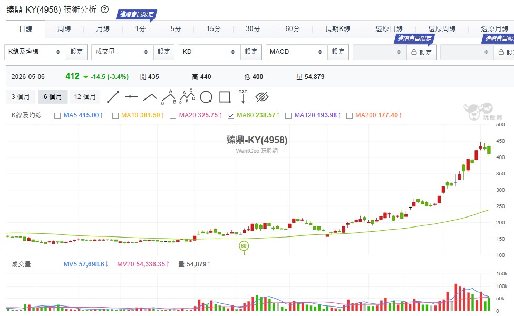
Task: Select the 3 個月 range button
Action: pos(21,97)
